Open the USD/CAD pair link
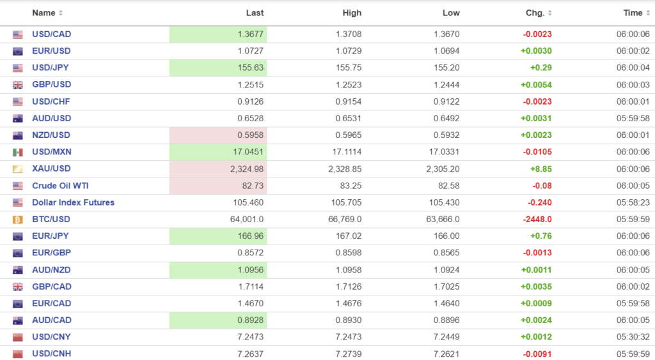 (x=52, y=34)
